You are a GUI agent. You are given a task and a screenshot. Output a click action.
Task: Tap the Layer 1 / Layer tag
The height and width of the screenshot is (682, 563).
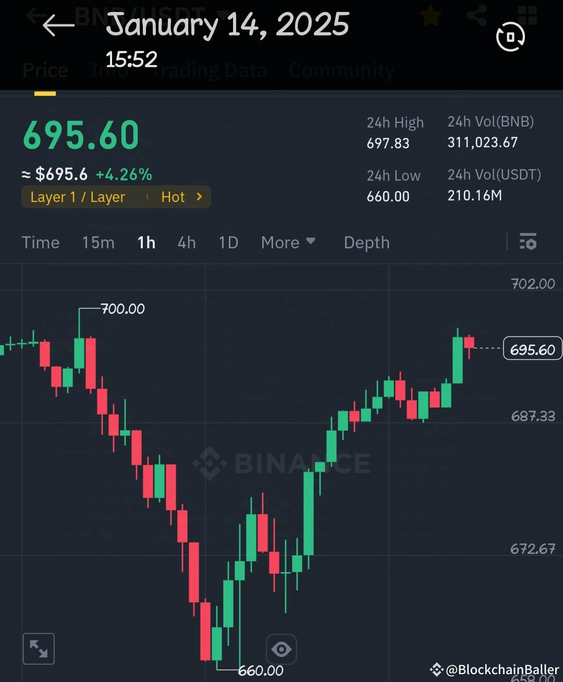pyautogui.click(x=78, y=197)
